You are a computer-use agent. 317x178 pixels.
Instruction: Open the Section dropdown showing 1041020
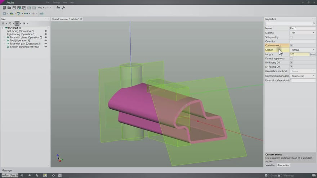tap(303, 50)
